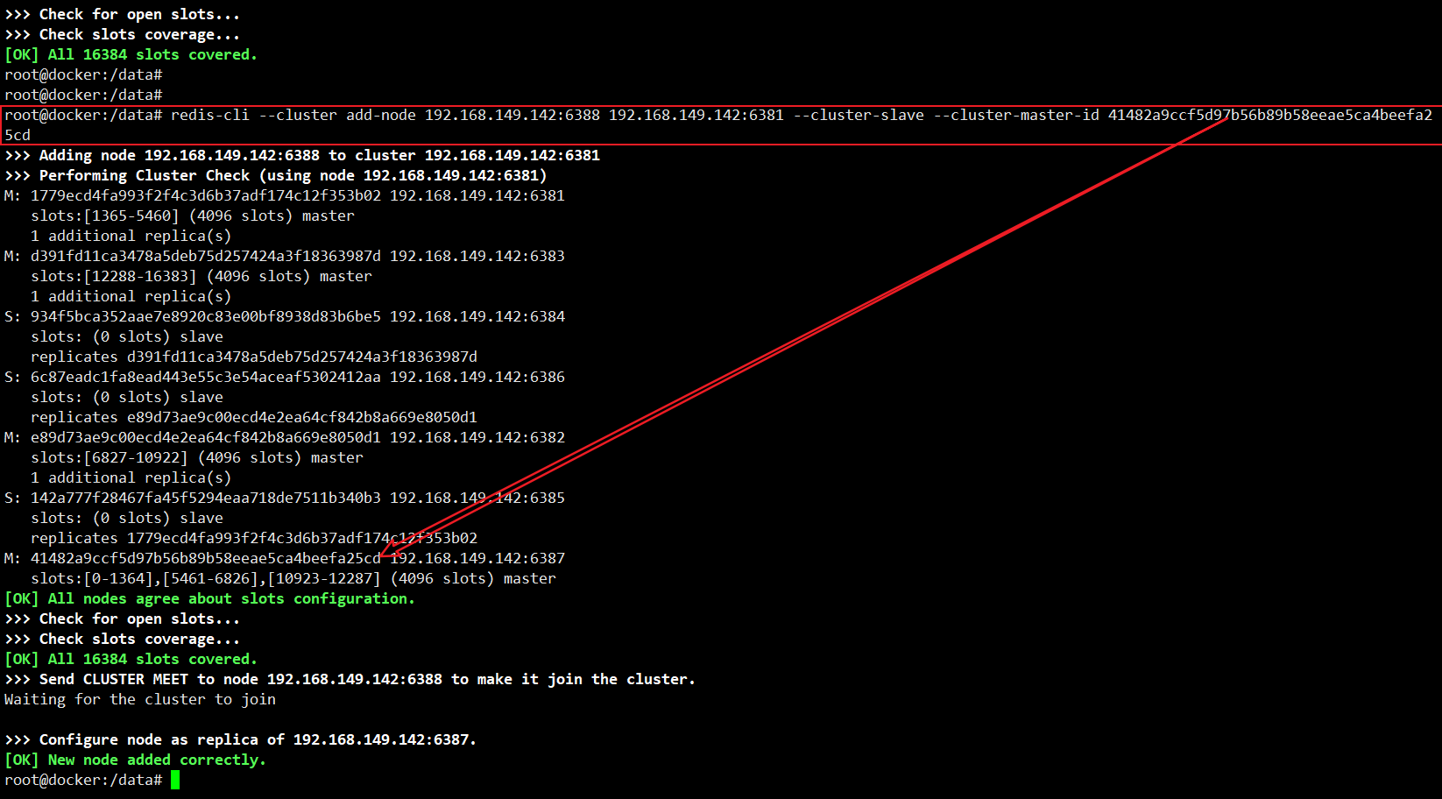Screen dimensions: 1442x799
Task: Click the '--cluster-master-id' option text
Action: point(1016,115)
